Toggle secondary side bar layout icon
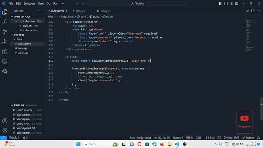Screen dimensions: 263x148 pos(231,3)
